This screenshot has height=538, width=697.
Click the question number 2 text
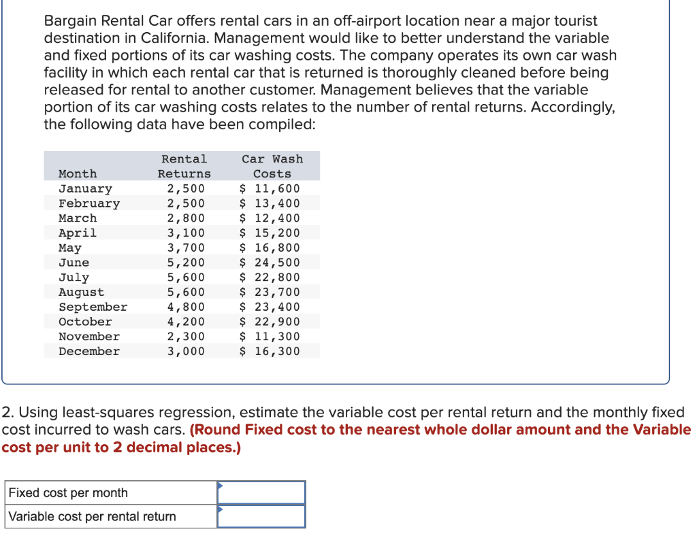point(8,412)
